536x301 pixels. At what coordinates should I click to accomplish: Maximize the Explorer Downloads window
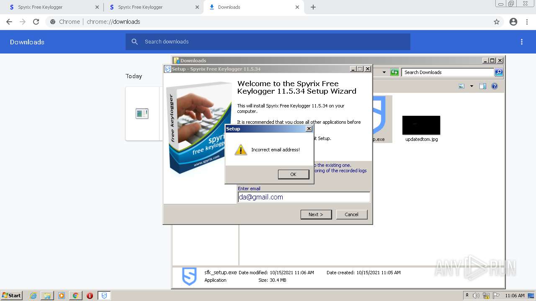(492, 61)
